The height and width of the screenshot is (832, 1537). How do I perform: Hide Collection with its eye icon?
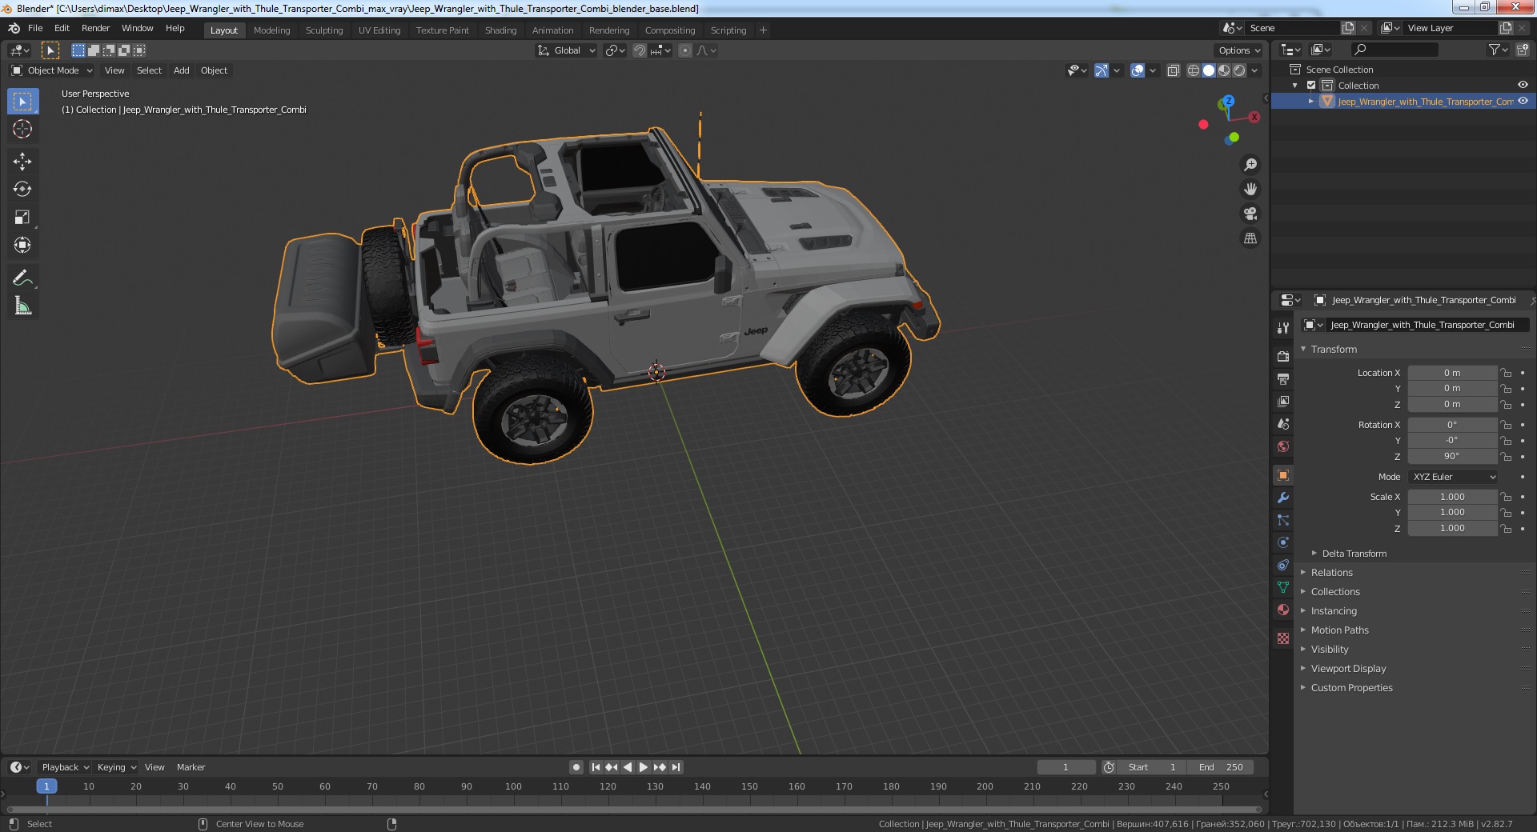pos(1523,85)
